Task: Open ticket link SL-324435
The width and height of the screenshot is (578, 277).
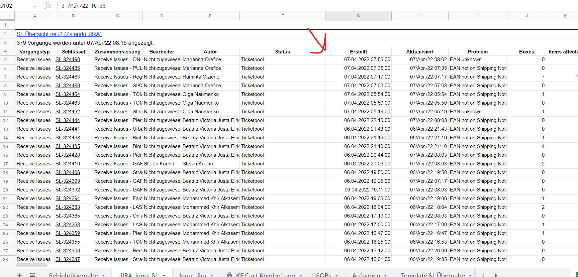Action: point(68,146)
